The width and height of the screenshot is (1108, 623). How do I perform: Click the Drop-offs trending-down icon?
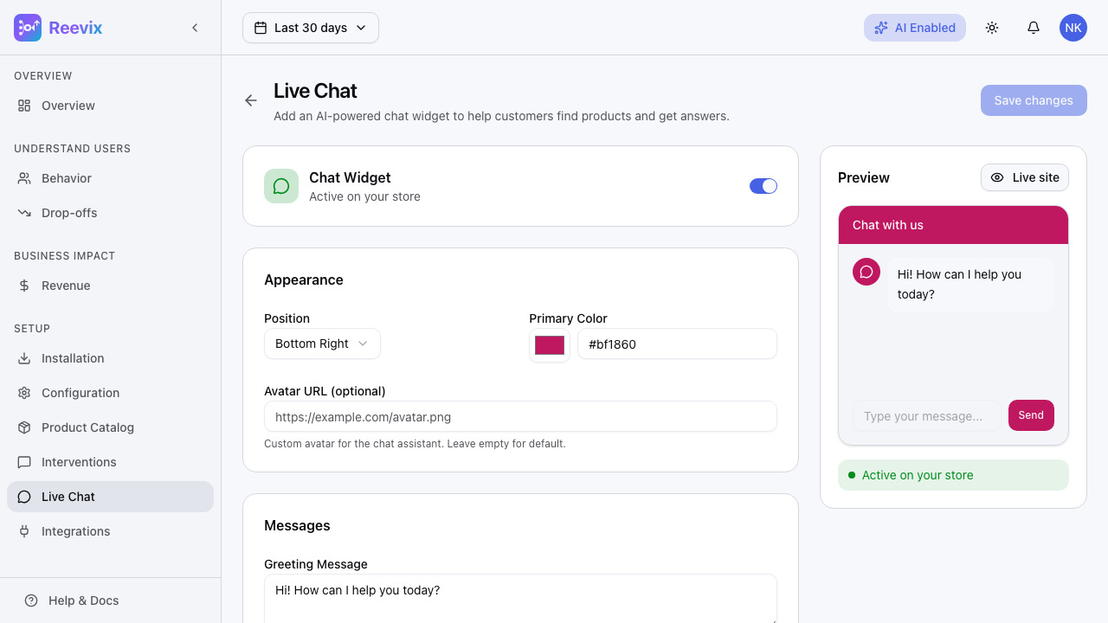24,213
